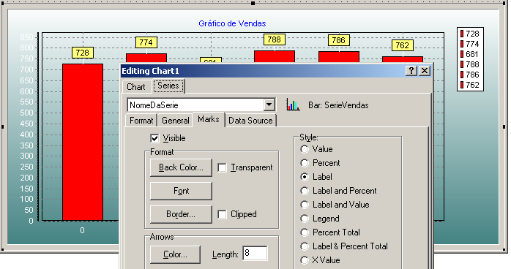Click the arrow Length input field

[255, 254]
